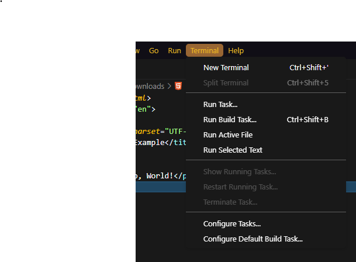Choose Run Active File
This screenshot has height=262, width=356.
[x=227, y=135]
